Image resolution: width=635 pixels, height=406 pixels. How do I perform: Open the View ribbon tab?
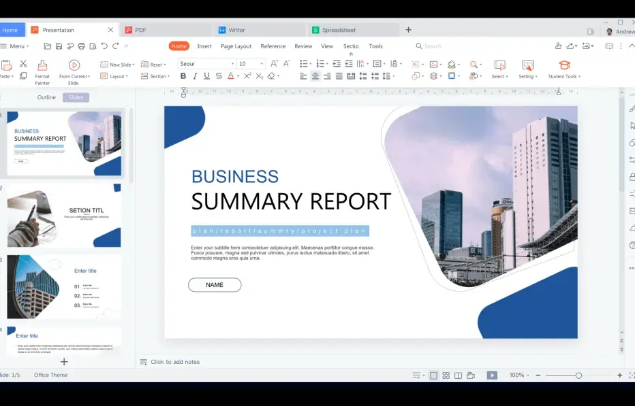click(x=327, y=46)
